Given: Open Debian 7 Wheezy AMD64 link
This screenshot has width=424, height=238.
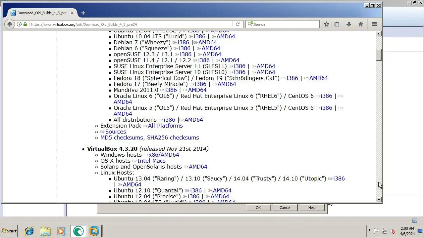Looking at the screenshot, I should pos(207,42).
